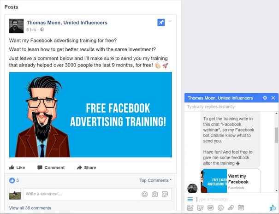The width and height of the screenshot is (279, 214).
Task: Open post options chevron menu
Action: pyautogui.click(x=170, y=21)
